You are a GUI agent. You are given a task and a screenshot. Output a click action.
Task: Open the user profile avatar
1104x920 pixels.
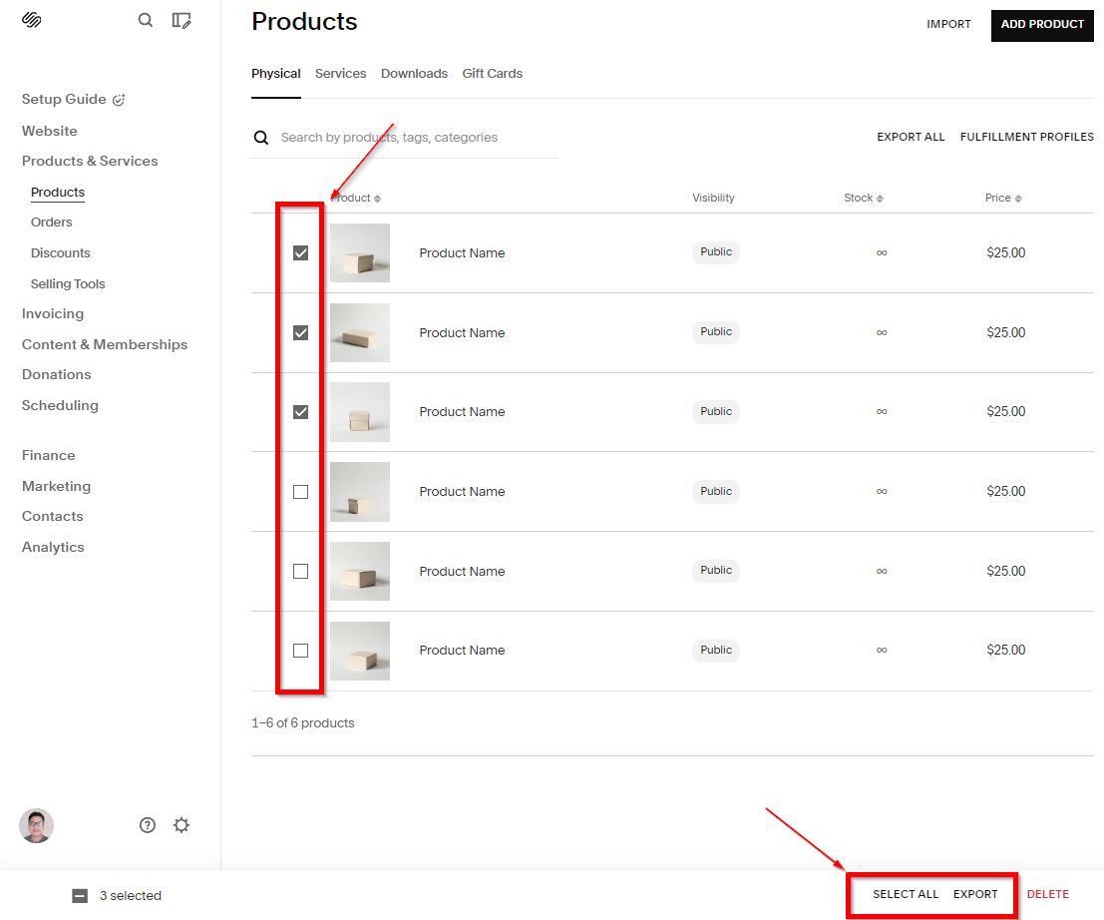coord(37,825)
